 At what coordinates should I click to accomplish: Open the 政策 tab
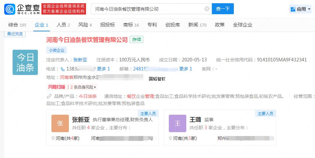(219, 25)
